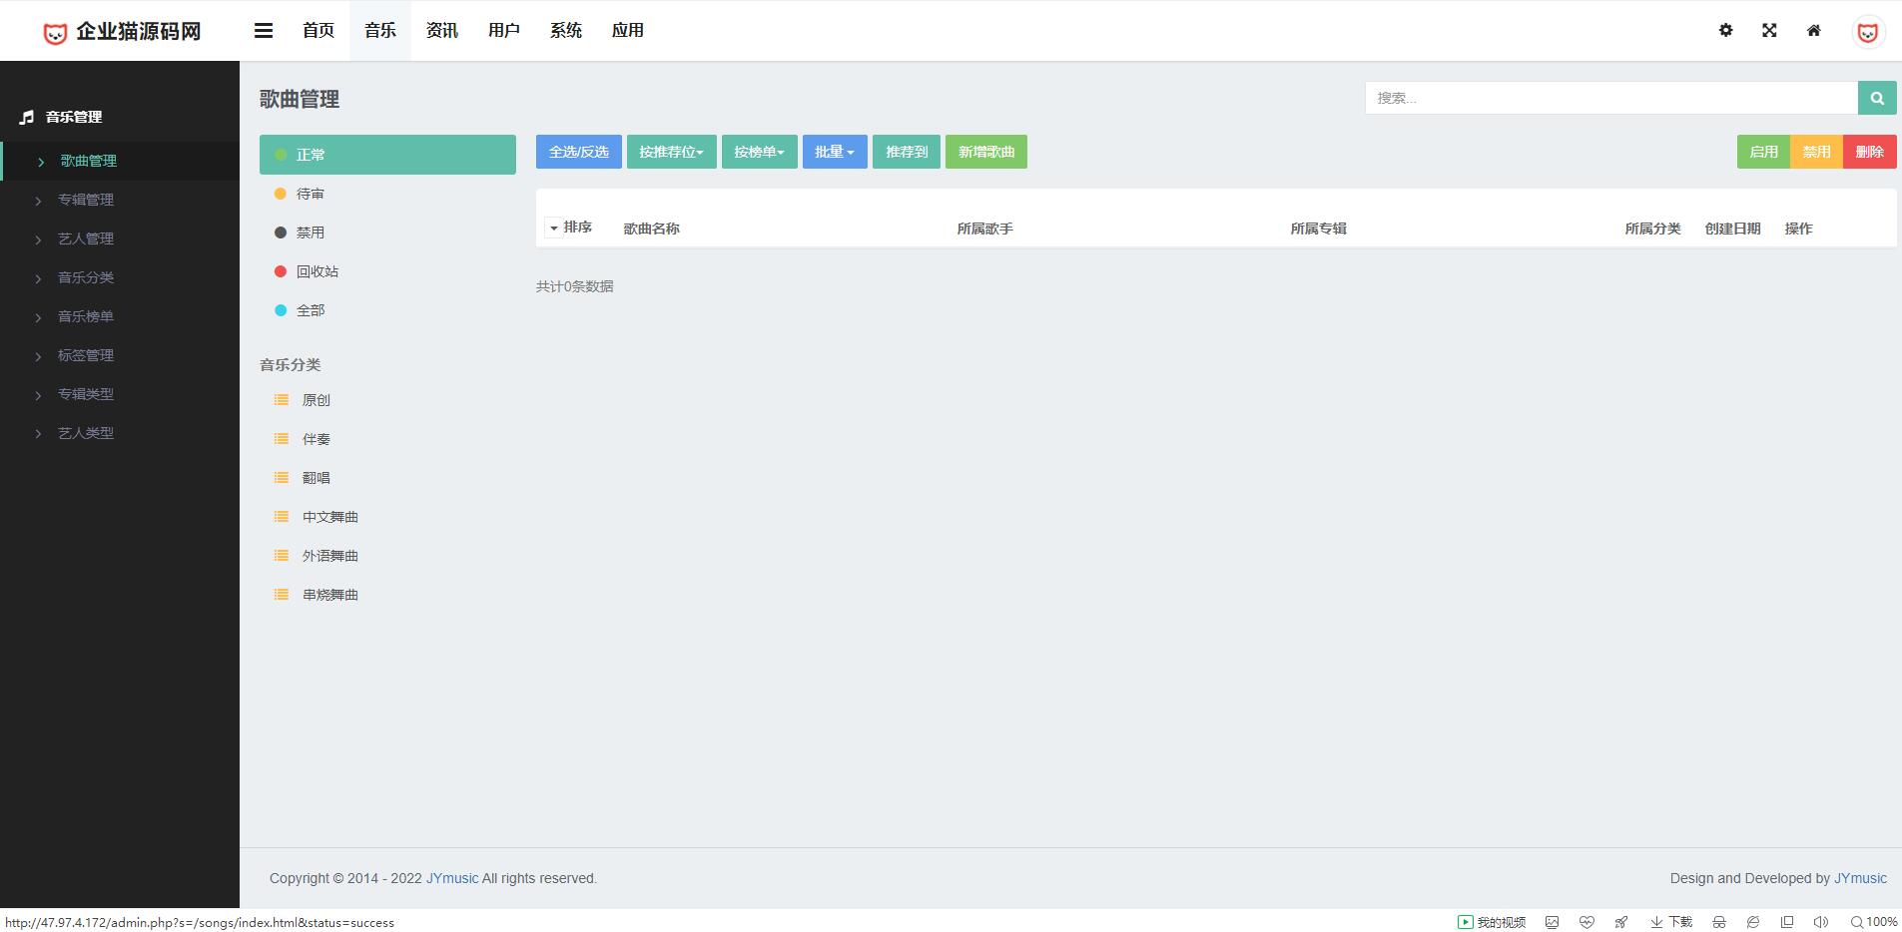Expand 专辑管理 in sidebar
The width and height of the screenshot is (1902, 932).
pos(120,200)
